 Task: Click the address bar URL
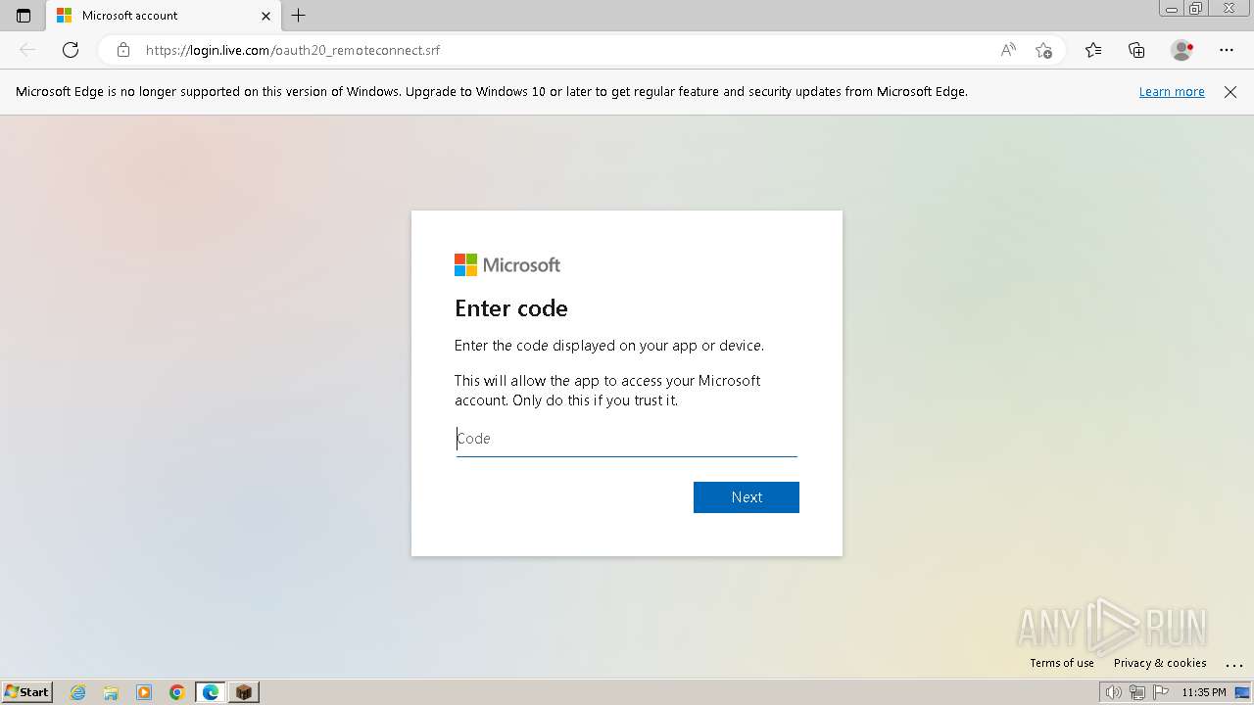coord(293,50)
